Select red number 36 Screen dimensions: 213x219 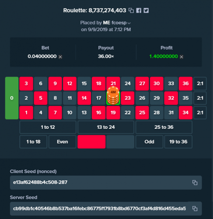[185, 84]
